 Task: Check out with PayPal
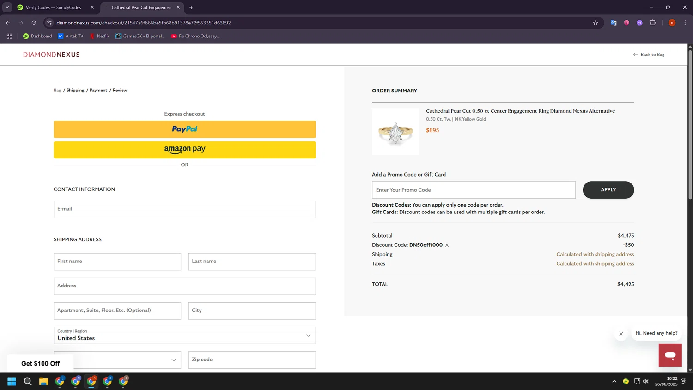pos(185,129)
